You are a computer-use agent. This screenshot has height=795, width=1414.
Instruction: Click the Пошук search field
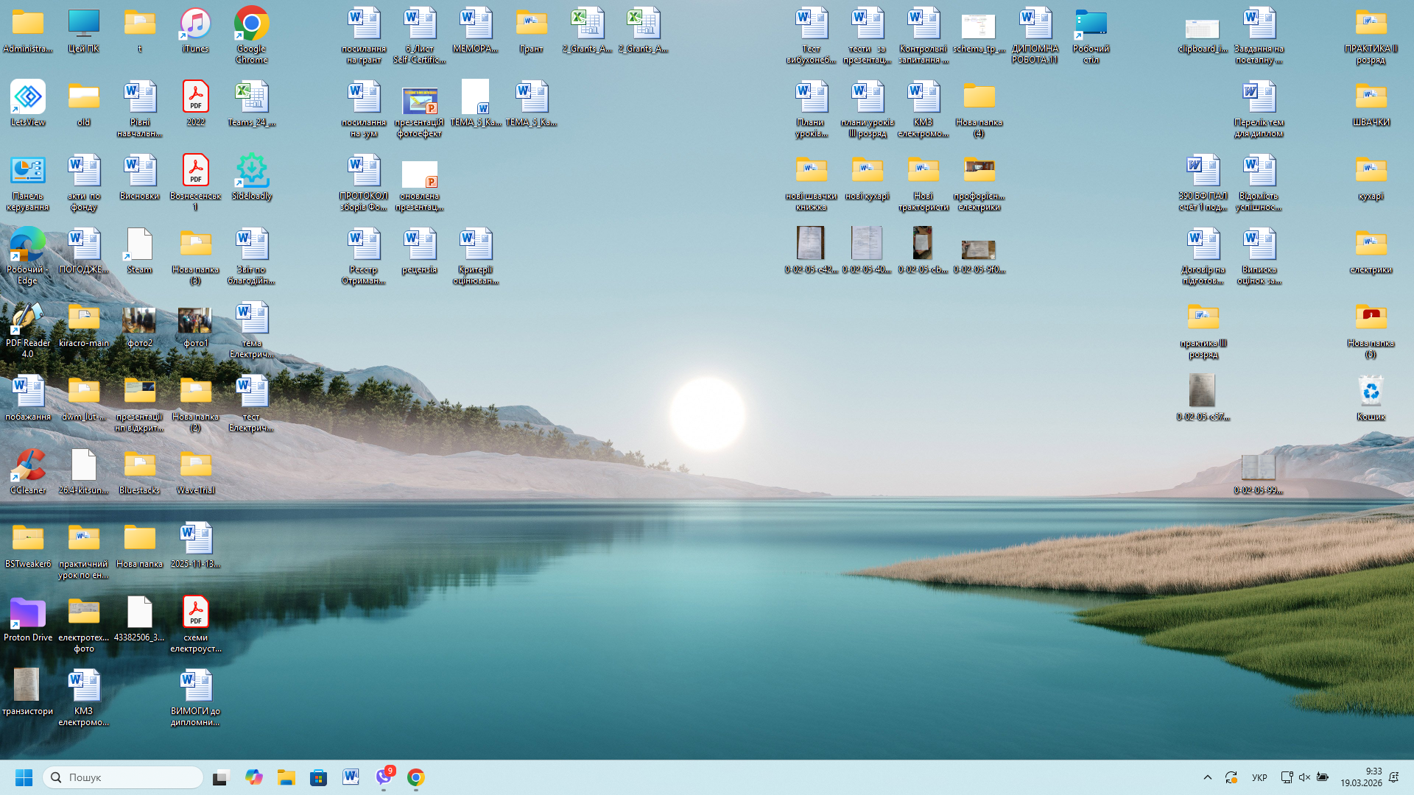pos(125,777)
